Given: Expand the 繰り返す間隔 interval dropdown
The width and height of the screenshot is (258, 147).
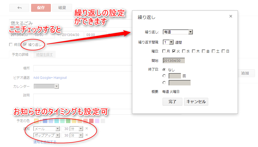Looking at the screenshot, I should [x=168, y=42].
